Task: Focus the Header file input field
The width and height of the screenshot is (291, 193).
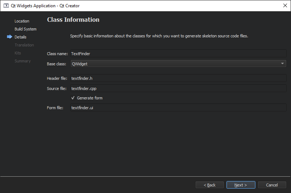Action: click(178, 78)
